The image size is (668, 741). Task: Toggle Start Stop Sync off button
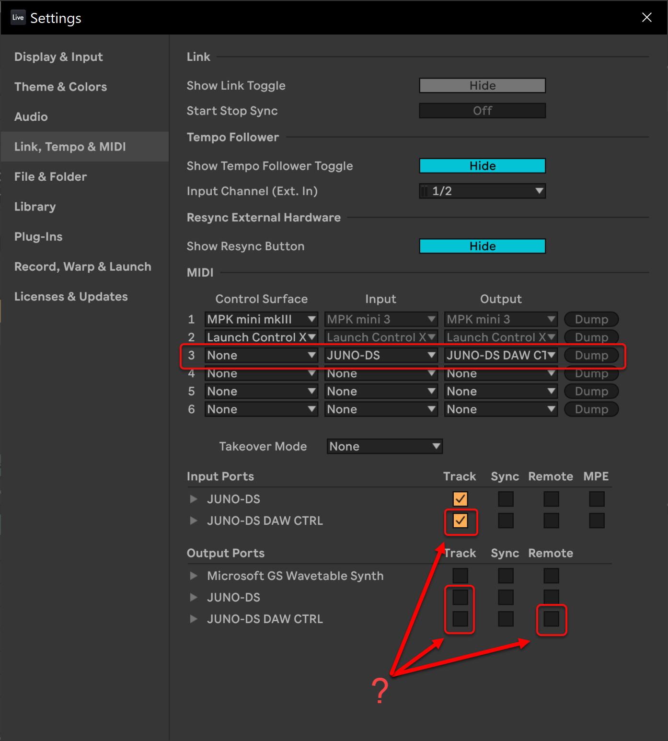coord(482,111)
